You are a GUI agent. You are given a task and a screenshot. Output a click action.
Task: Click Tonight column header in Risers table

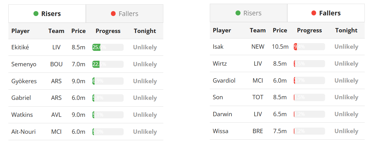pos(145,31)
